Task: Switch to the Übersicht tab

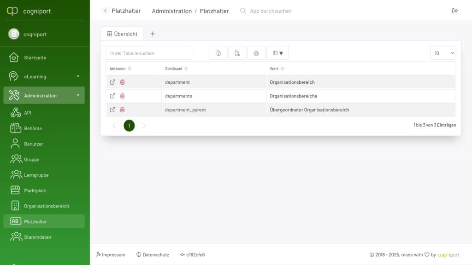Action: click(x=122, y=34)
